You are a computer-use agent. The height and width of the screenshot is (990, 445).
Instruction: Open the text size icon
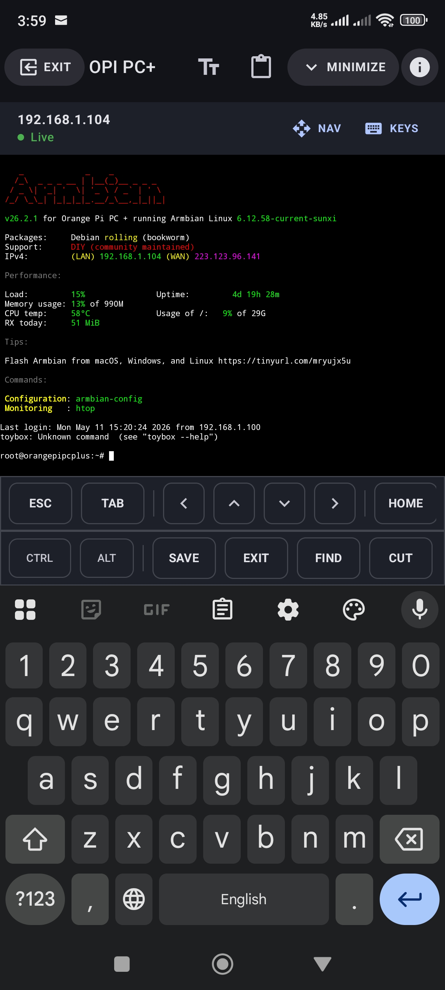pos(209,67)
